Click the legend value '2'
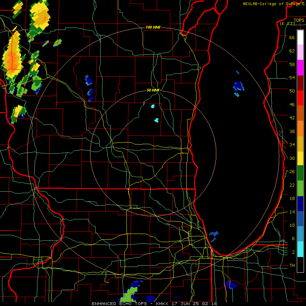The height and width of the screenshot is (306, 306). [x=293, y=252]
